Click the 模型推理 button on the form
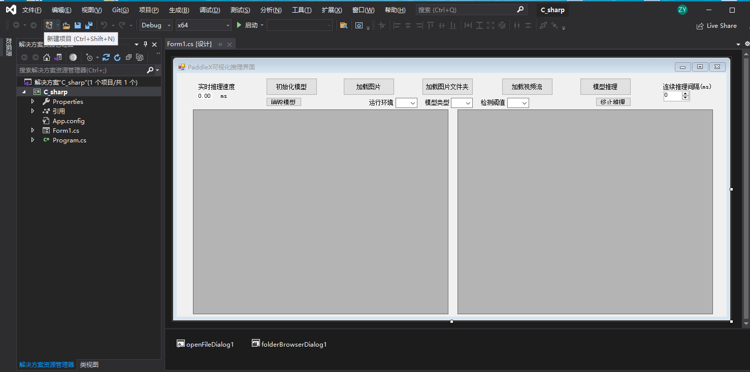Image resolution: width=750 pixels, height=372 pixels. point(605,87)
